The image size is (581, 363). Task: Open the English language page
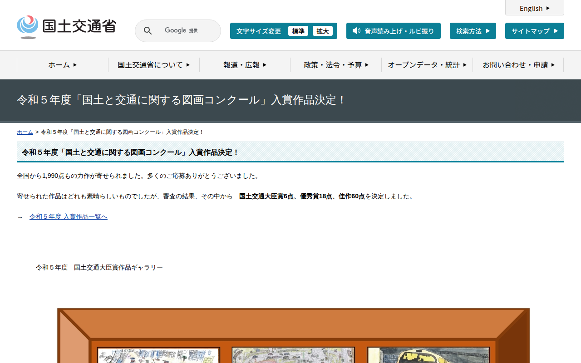tap(534, 8)
